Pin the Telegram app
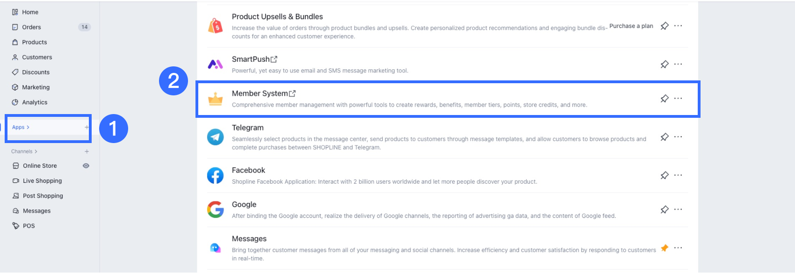This screenshot has height=273, width=795. click(665, 137)
